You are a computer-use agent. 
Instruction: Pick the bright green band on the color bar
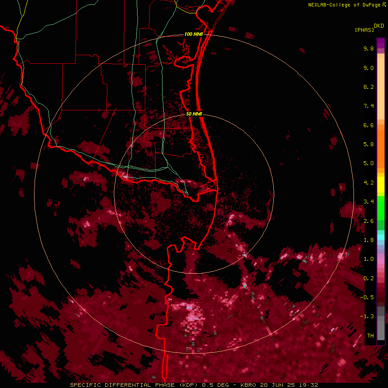click(x=381, y=209)
